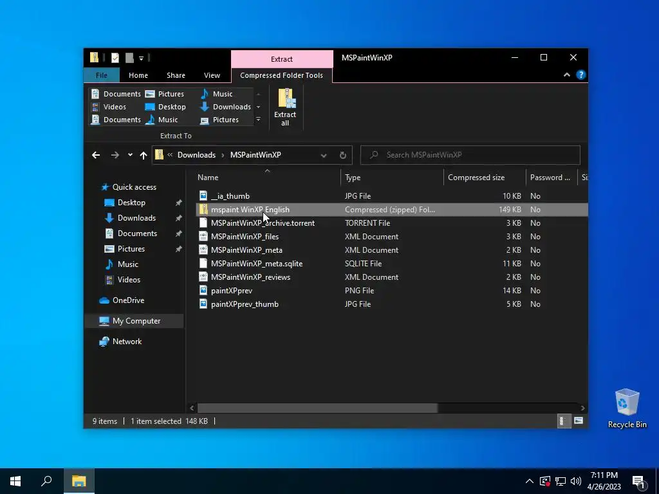Select OneDrive in the sidebar
659x494 pixels.
point(128,300)
